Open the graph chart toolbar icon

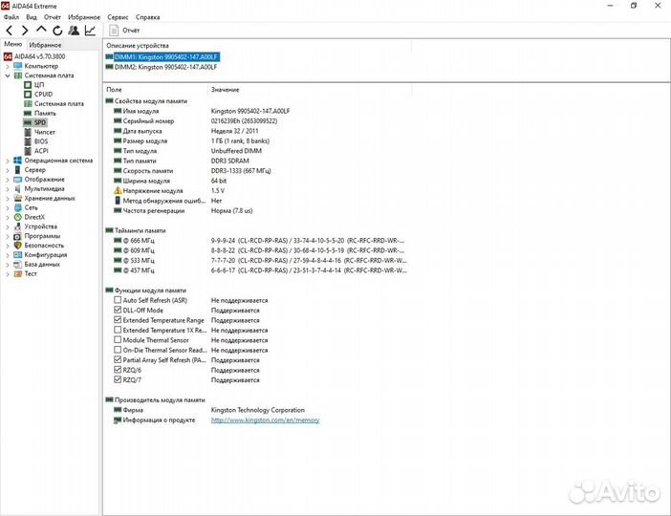(x=90, y=31)
